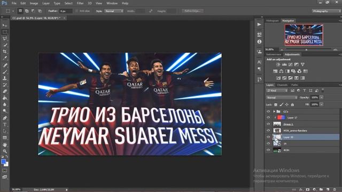
Task: Open the tool preset picker arrow
Action: [x=13, y=11]
